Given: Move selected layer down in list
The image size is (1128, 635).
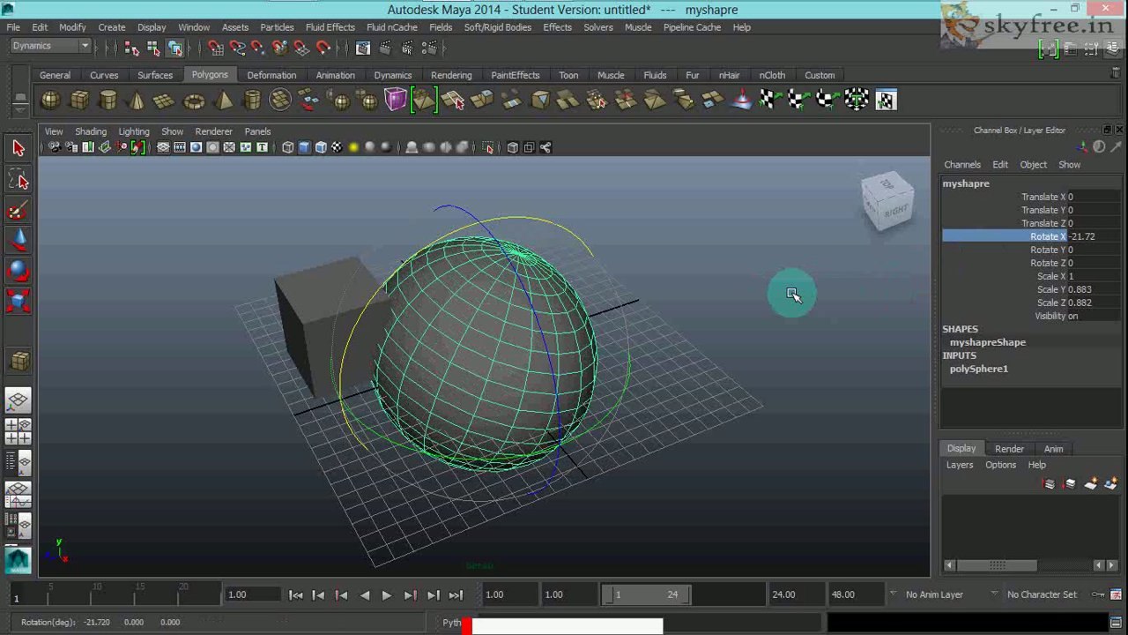Looking at the screenshot, I should point(1070,484).
